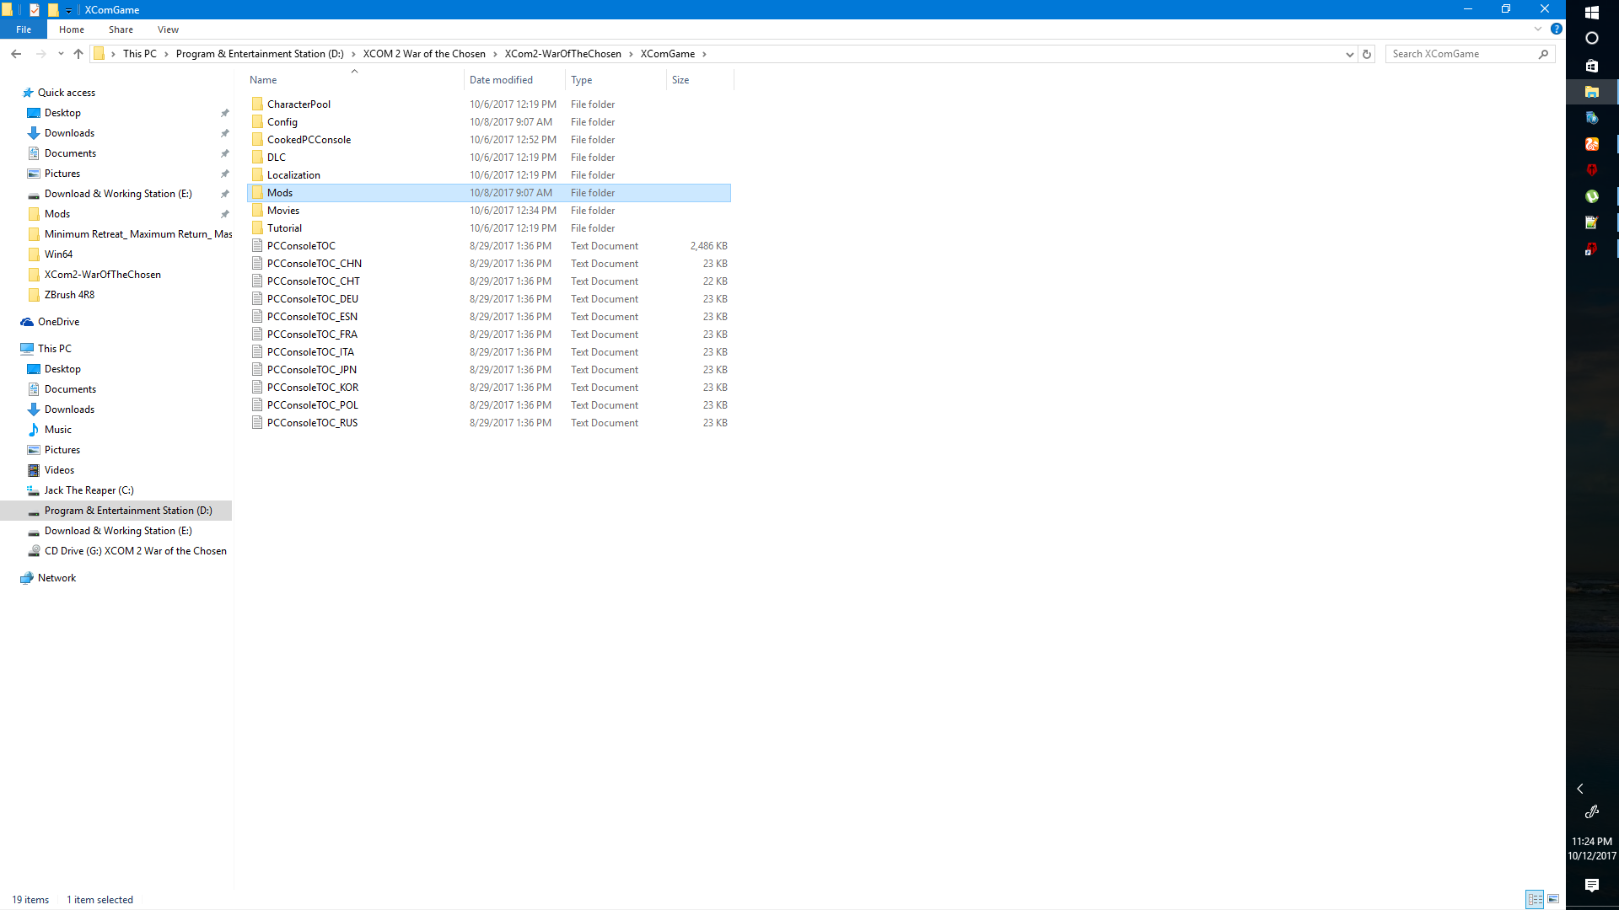Click the Back navigation arrow
Image resolution: width=1619 pixels, height=910 pixels.
pyautogui.click(x=16, y=54)
